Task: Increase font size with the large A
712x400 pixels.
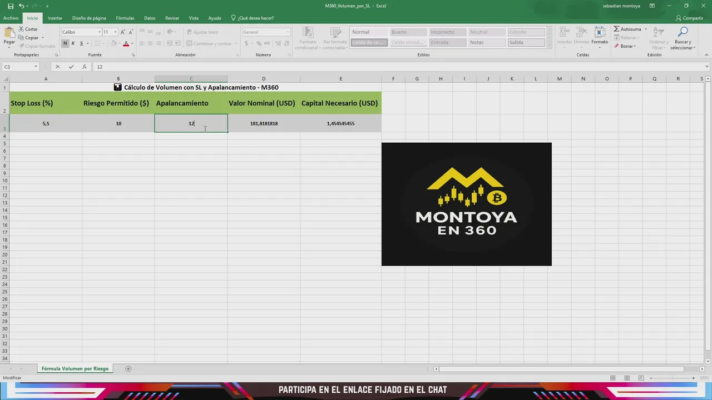Action: click(x=123, y=32)
